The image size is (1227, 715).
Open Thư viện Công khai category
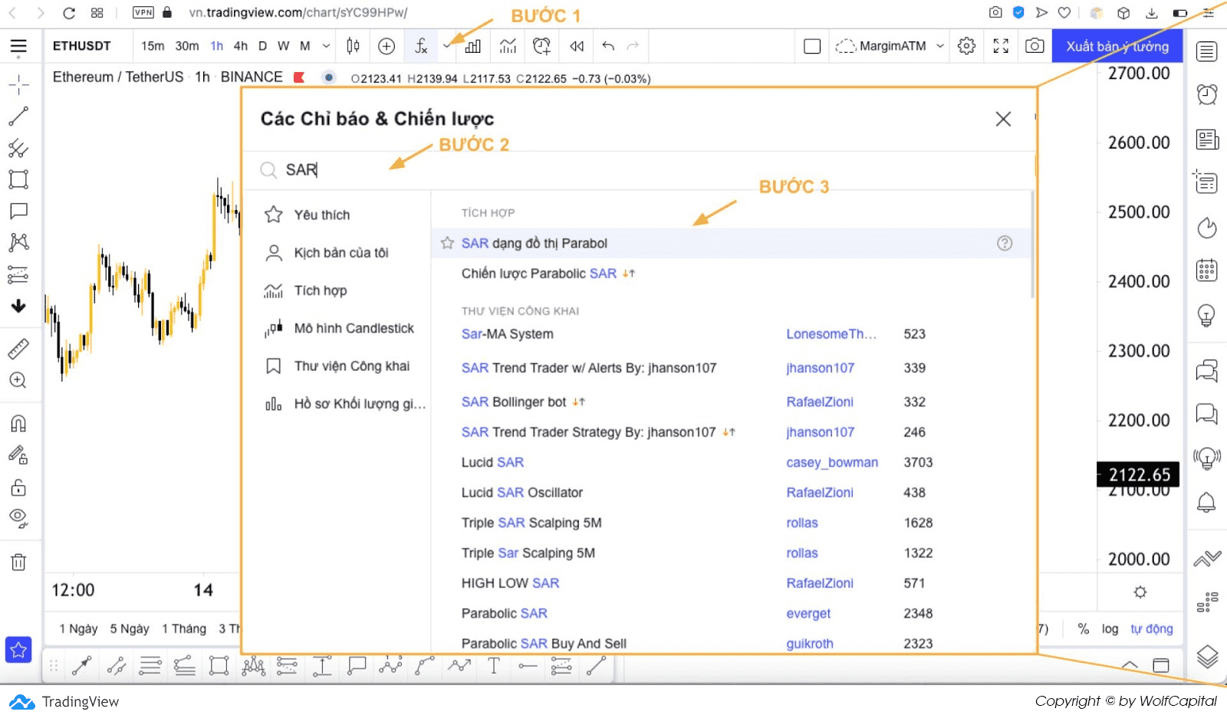click(337, 366)
